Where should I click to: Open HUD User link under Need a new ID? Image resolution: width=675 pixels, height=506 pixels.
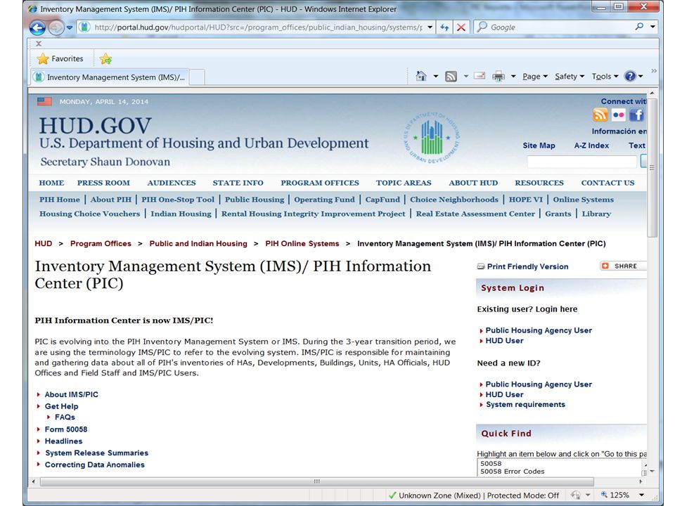point(504,394)
